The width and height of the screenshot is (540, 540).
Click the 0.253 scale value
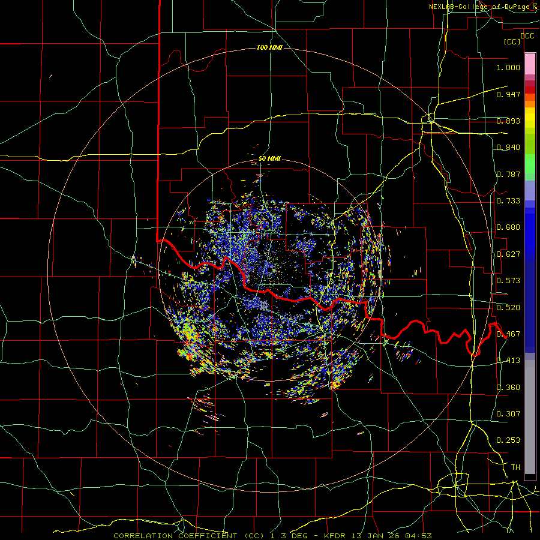click(508, 440)
